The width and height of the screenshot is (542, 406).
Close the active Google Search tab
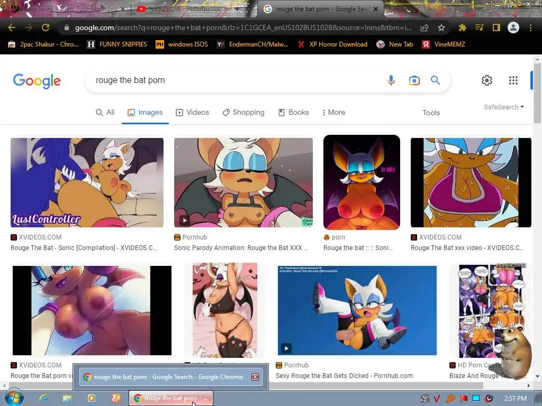pos(376,9)
